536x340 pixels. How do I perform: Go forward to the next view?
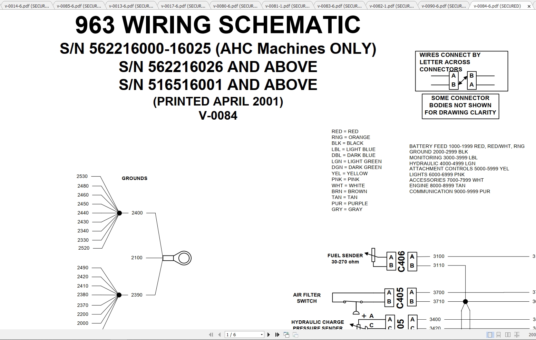[296, 334]
